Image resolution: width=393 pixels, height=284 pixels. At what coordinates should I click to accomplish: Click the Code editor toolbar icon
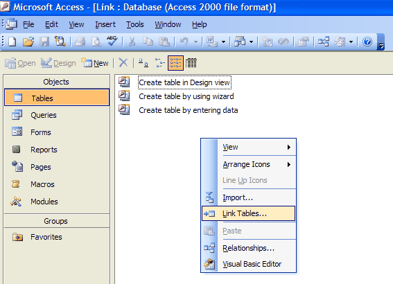click(268, 42)
